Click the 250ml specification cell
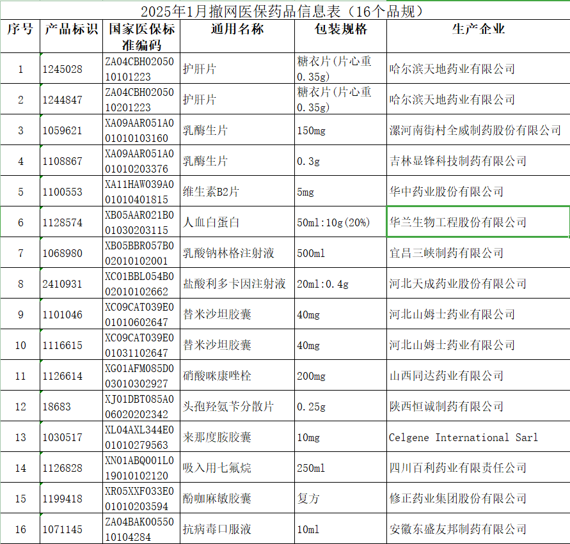This screenshot has width=570, height=544. [340, 468]
